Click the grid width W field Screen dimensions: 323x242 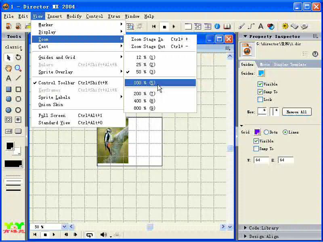(261, 160)
